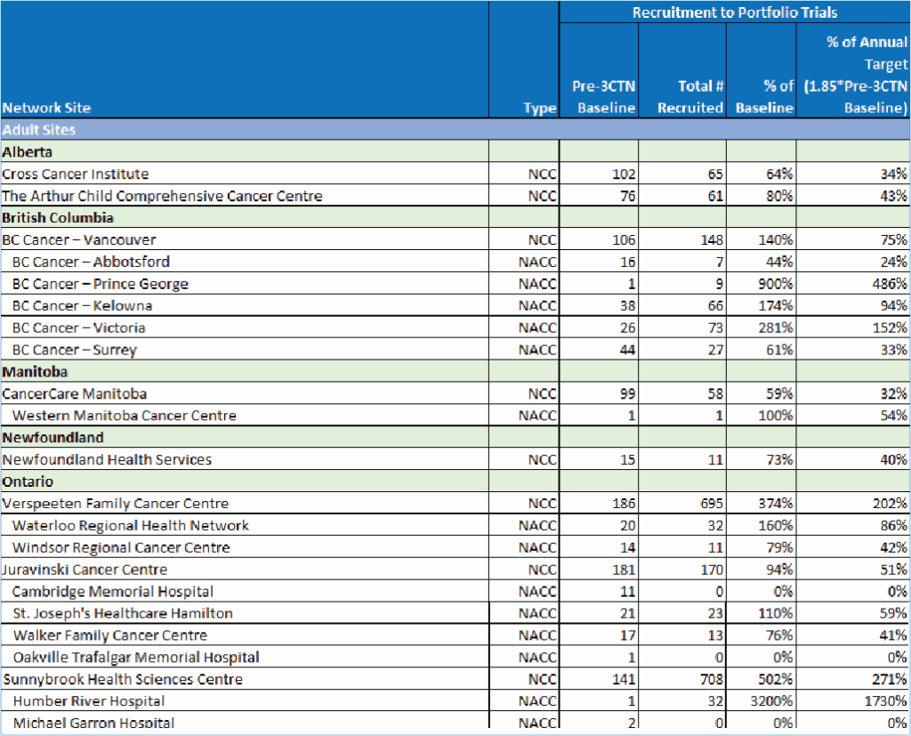Click the 'Newfoundland' province row
This screenshot has width=911, height=736.
455,437
